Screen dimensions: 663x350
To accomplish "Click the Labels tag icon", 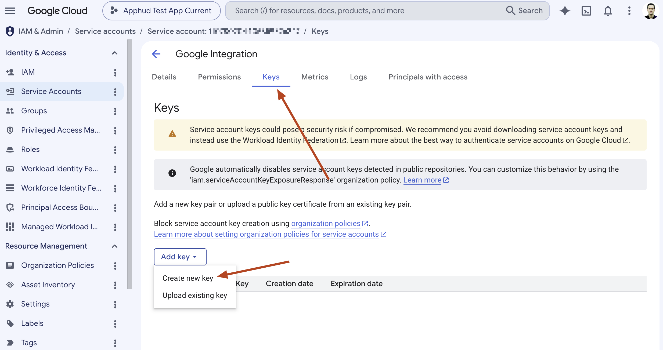I will (x=10, y=323).
